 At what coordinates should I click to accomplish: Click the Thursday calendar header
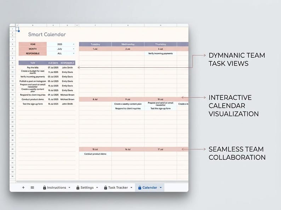coord(160,44)
